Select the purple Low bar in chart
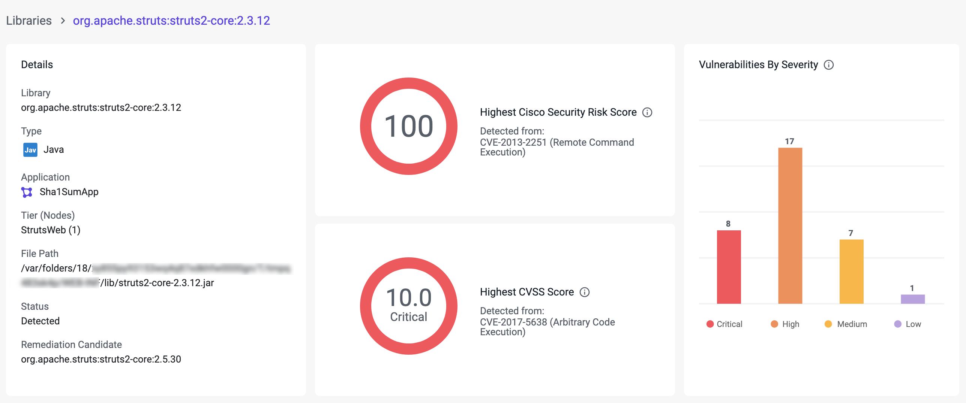Screen dimensions: 966x403 tap(913, 299)
